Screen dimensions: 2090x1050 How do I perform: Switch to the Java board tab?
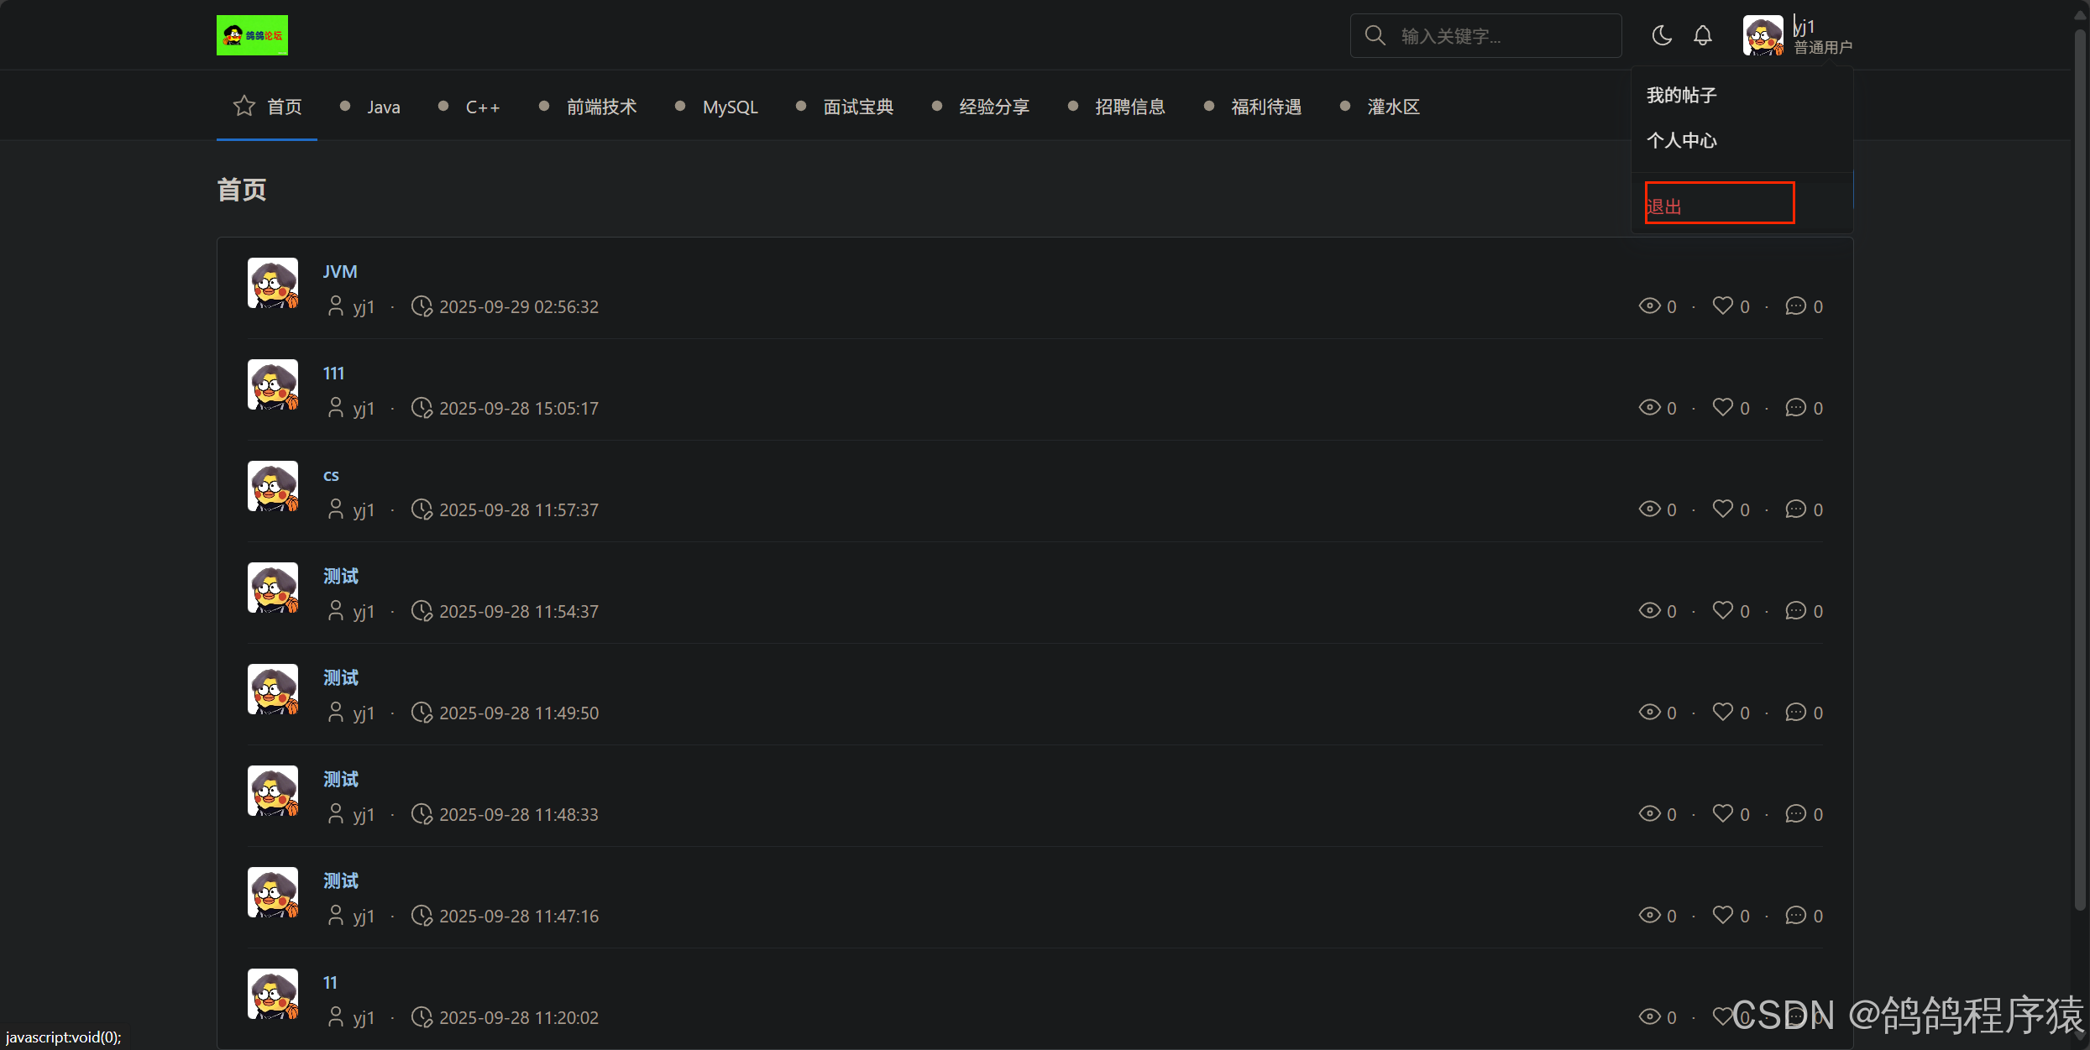(383, 107)
